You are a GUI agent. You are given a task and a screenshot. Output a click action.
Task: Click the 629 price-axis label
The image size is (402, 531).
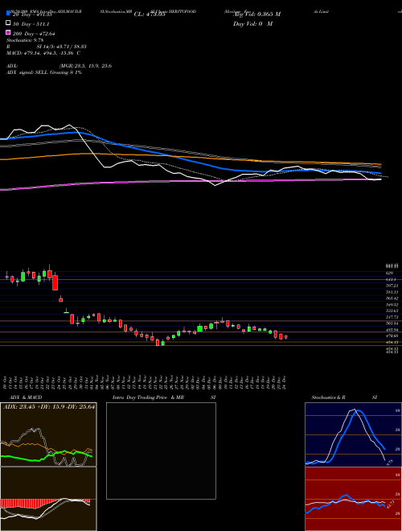pos(389,273)
